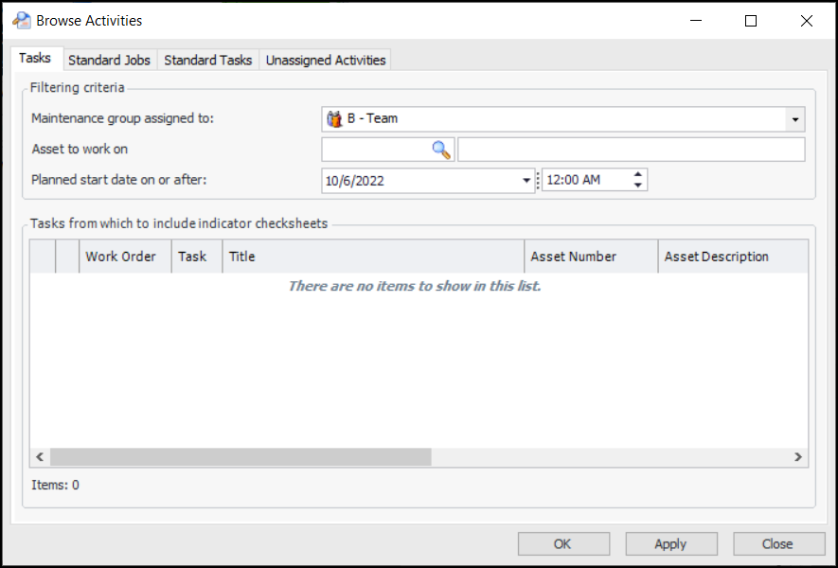
Task: Click the "Maintenance group assigned to:" label
Action: [122, 118]
